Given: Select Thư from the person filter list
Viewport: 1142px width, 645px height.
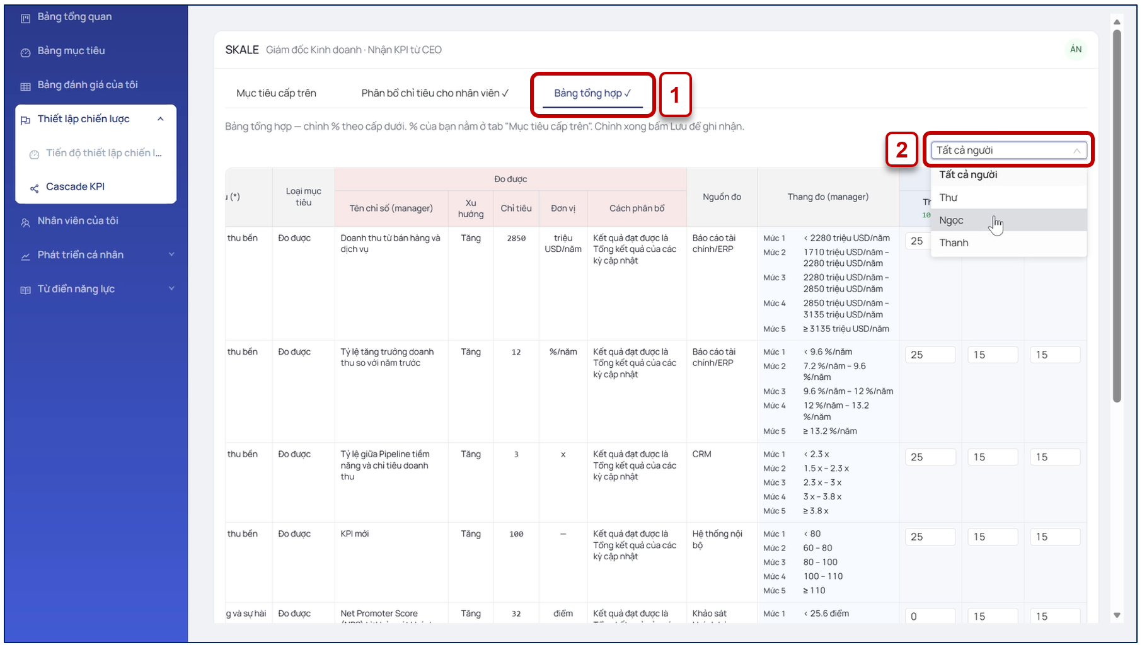Looking at the screenshot, I should tap(1009, 198).
